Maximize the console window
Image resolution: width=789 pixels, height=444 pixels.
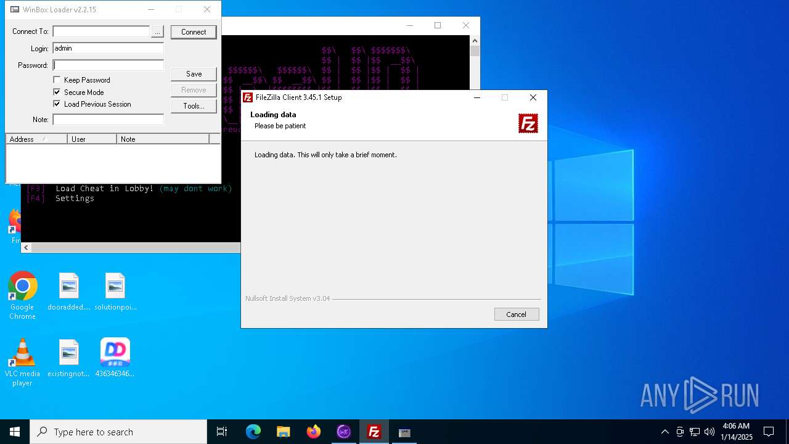(x=438, y=25)
